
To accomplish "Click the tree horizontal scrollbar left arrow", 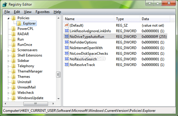I will (x=5, y=104).
